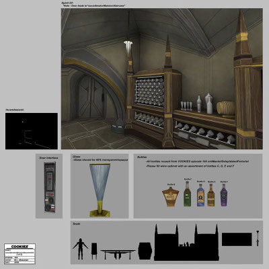
Task: Open the Incandescent black map thumbnail
Action: pos(32,131)
